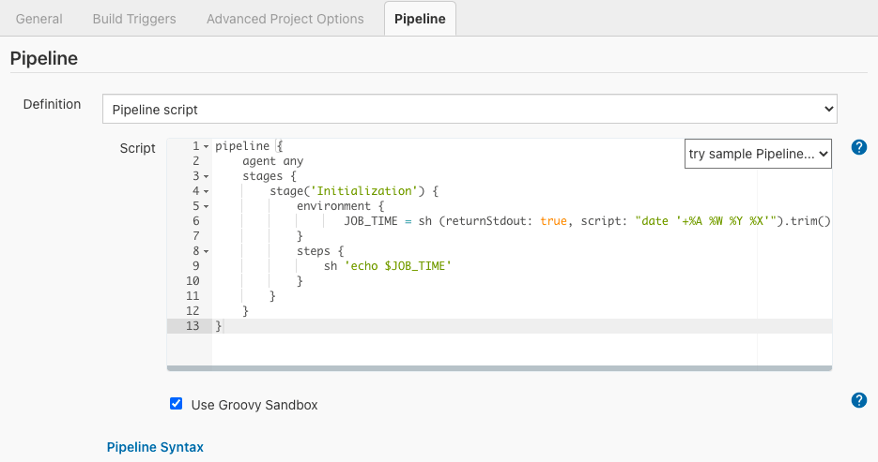
Task: Switch to the General tab
Action: coord(39,19)
